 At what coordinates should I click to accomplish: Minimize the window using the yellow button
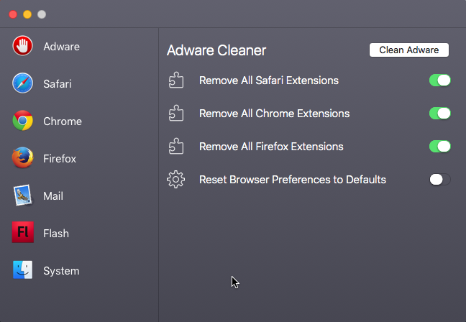click(27, 14)
